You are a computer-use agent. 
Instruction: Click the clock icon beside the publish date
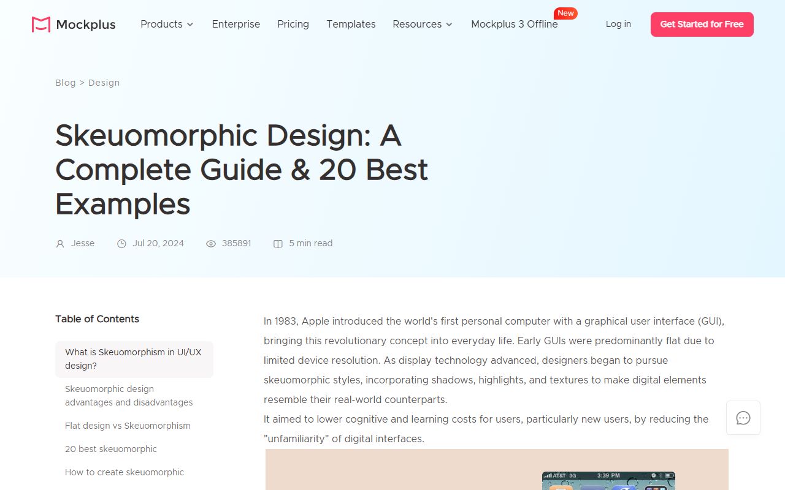[121, 243]
